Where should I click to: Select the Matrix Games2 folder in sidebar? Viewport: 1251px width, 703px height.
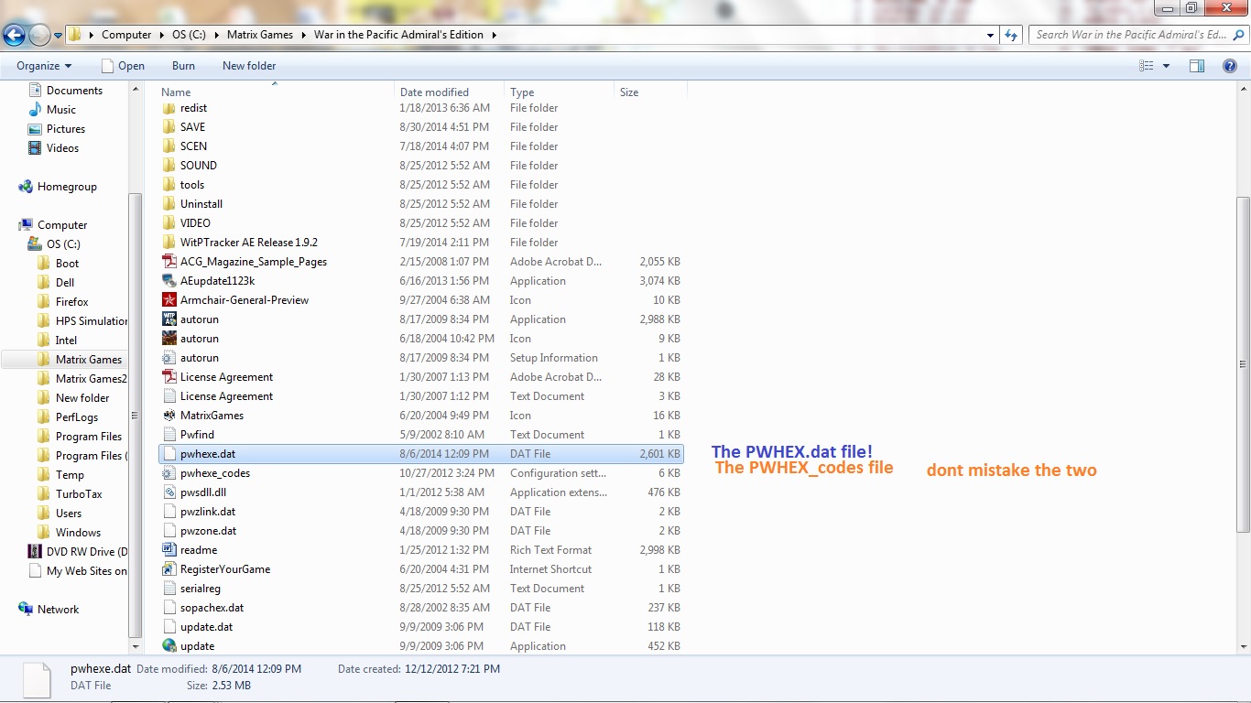pos(82,379)
